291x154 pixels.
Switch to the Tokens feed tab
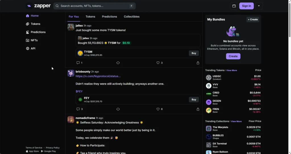[x=90, y=17]
